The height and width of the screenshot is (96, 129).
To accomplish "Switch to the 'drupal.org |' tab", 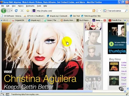I will [35, 20].
